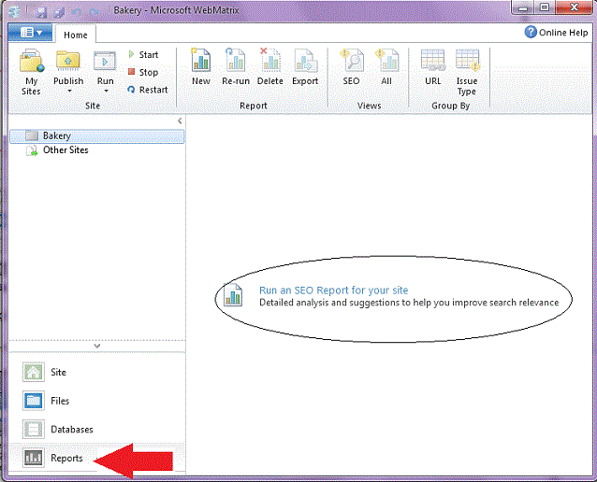Click the Online Help question mark icon
The image size is (597, 482).
[531, 33]
